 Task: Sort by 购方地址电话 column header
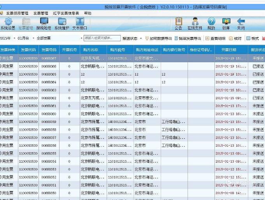pos(147,50)
